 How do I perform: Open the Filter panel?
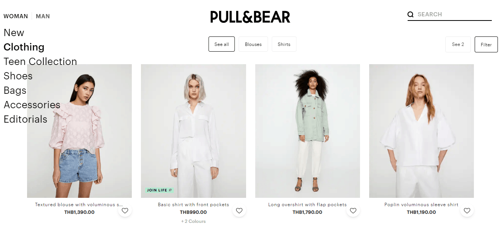[x=486, y=44]
